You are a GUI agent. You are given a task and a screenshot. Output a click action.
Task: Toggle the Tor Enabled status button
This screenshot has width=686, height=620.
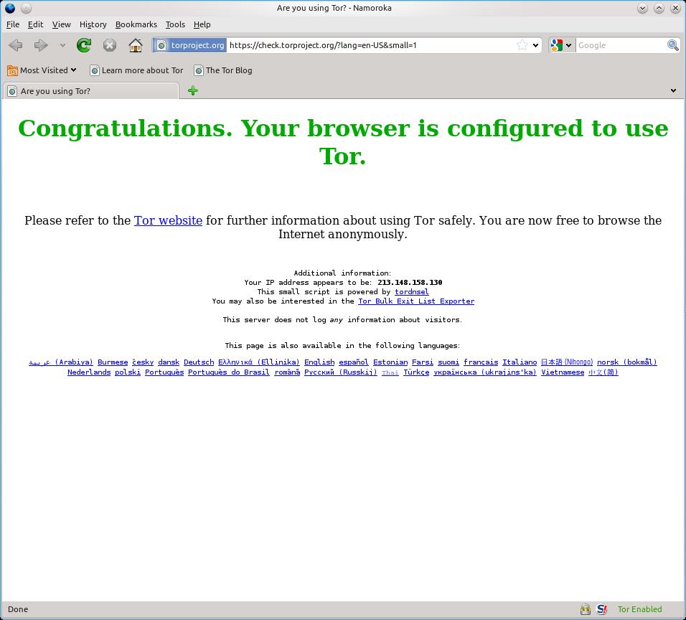coord(639,609)
